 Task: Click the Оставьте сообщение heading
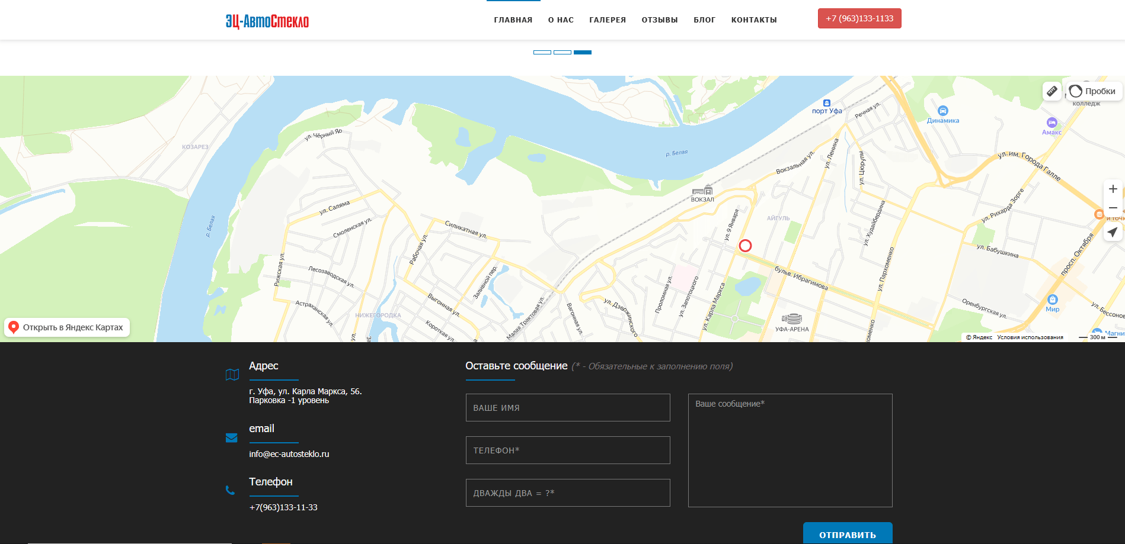tap(516, 366)
